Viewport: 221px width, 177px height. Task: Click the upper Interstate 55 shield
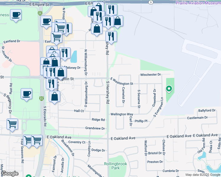coord(40,14)
